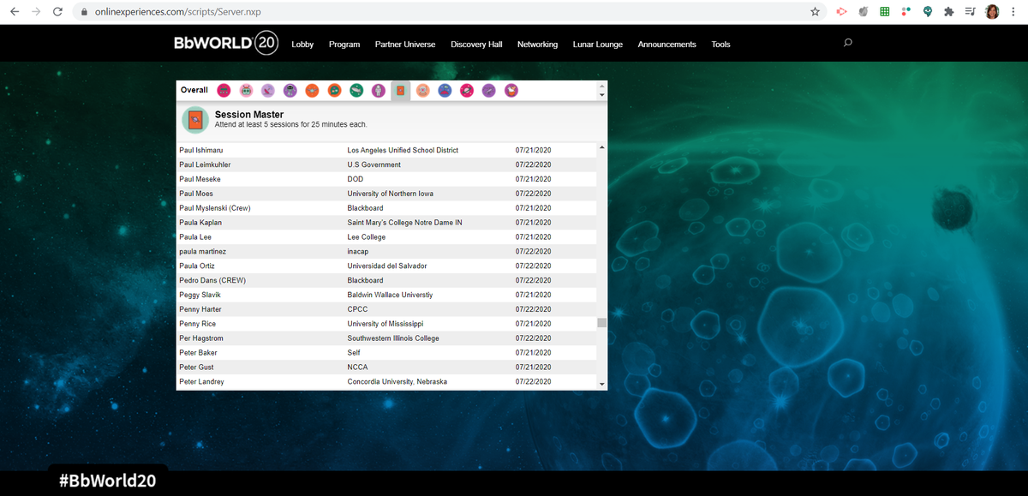
Task: Select Pedro Dans (CREW) entry
Action: click(212, 280)
